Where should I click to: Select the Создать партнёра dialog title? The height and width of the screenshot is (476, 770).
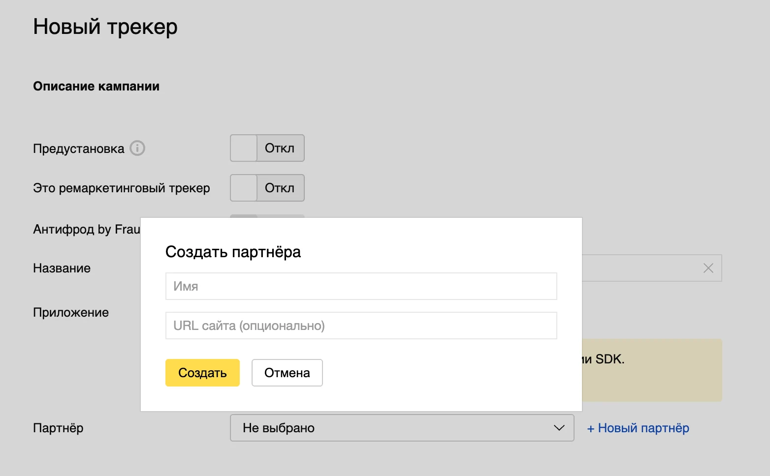(x=233, y=252)
